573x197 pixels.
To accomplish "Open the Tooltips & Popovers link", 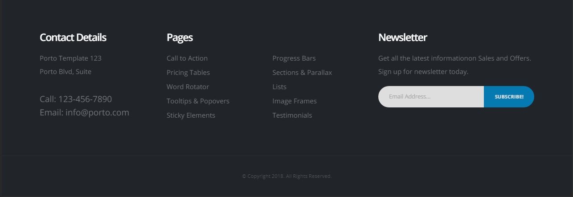I will pos(198,101).
